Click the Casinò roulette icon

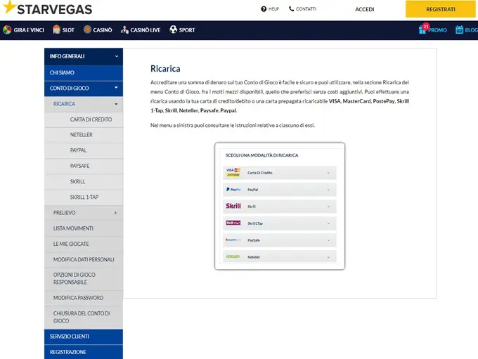tap(87, 30)
